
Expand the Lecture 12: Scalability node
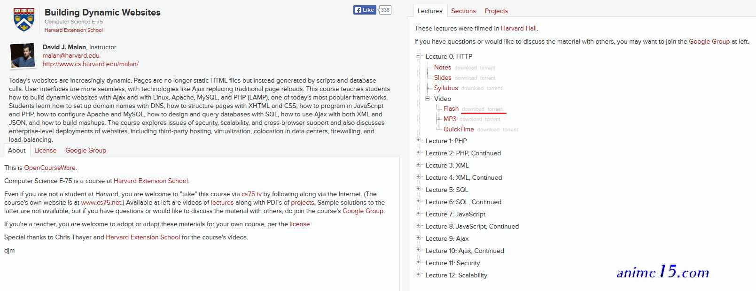point(418,275)
